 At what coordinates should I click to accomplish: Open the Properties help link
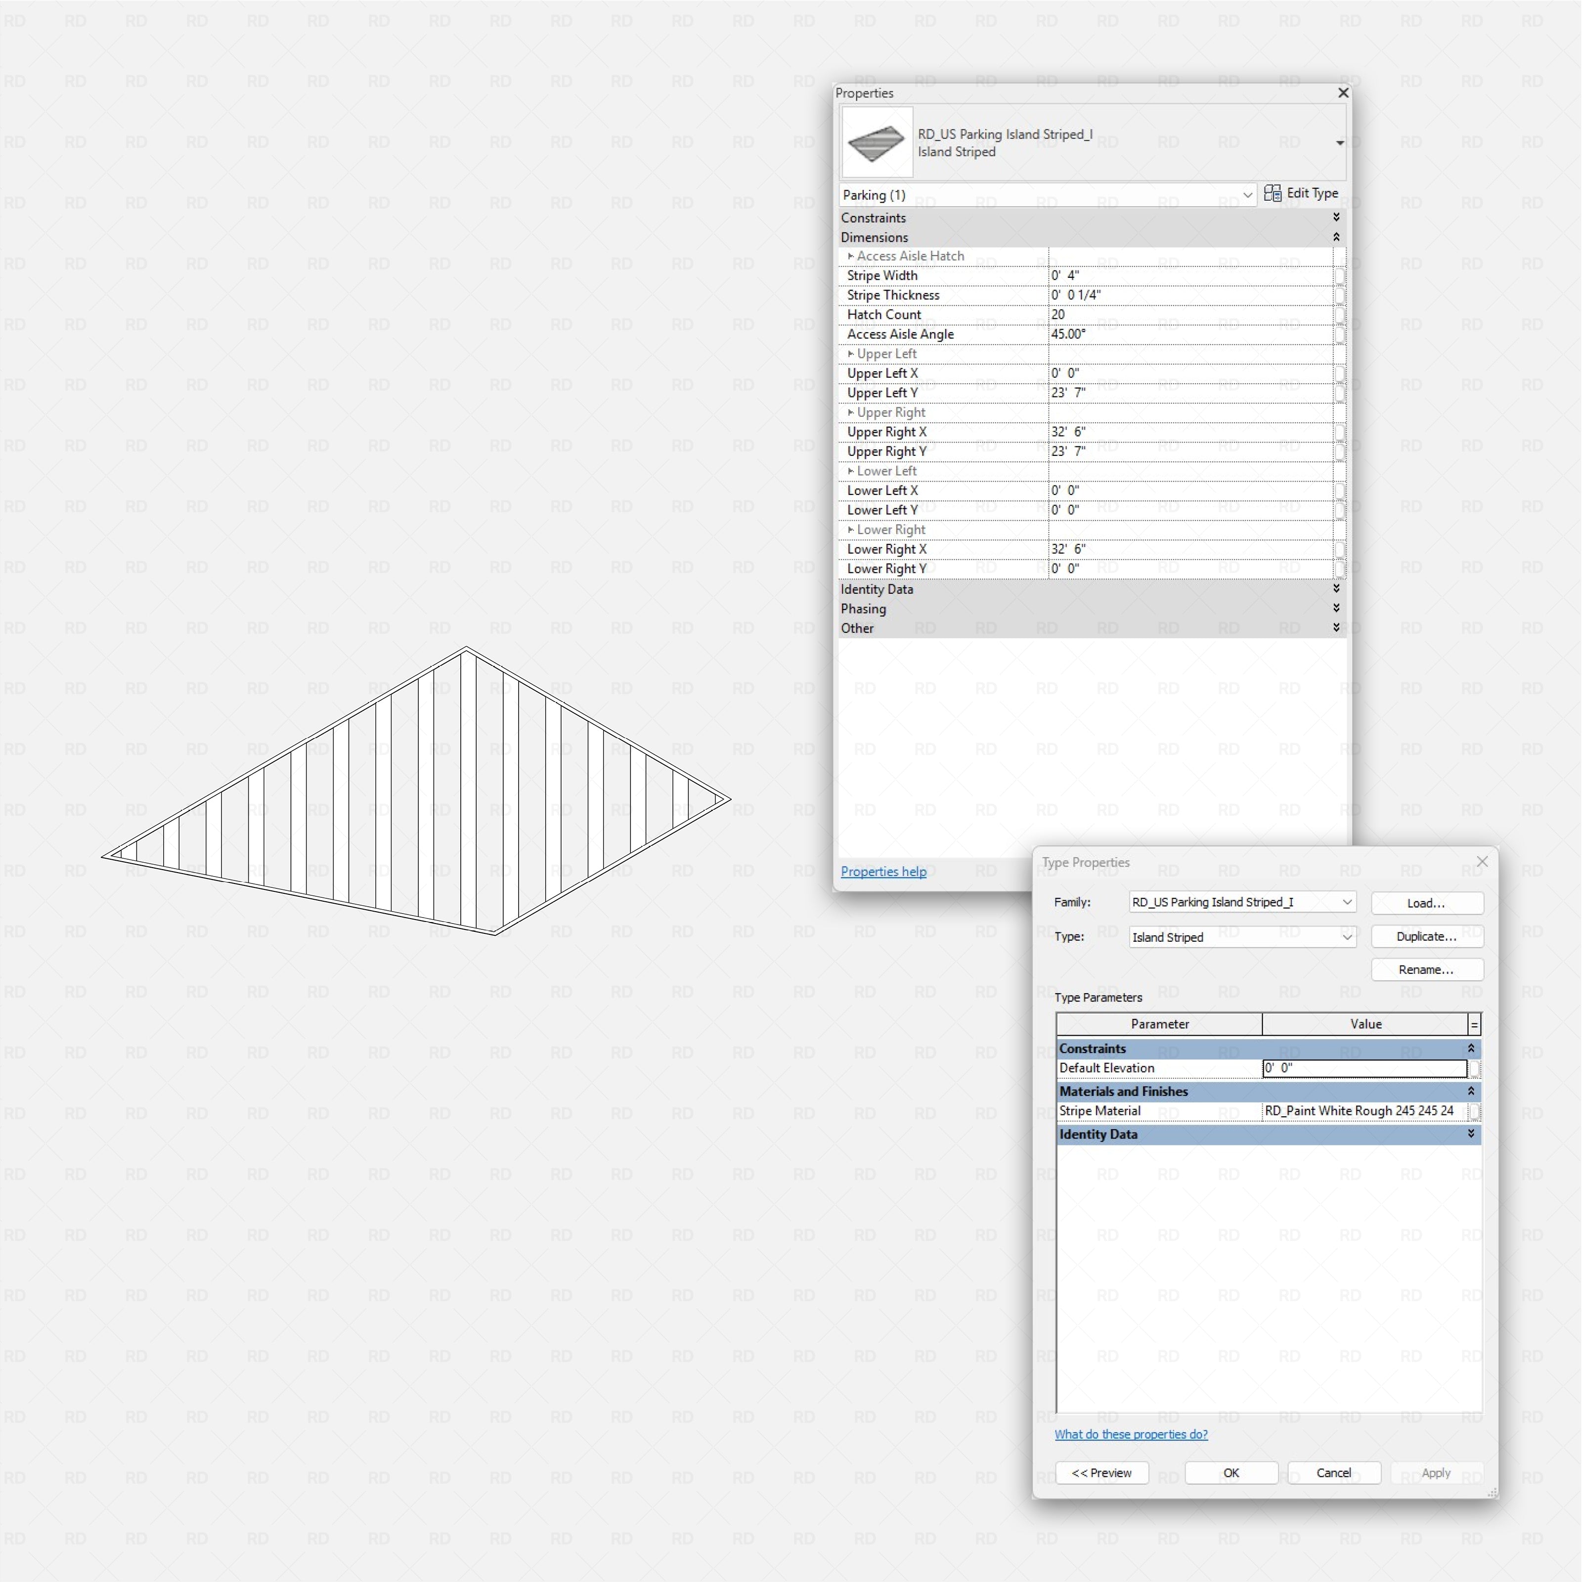pos(883,871)
